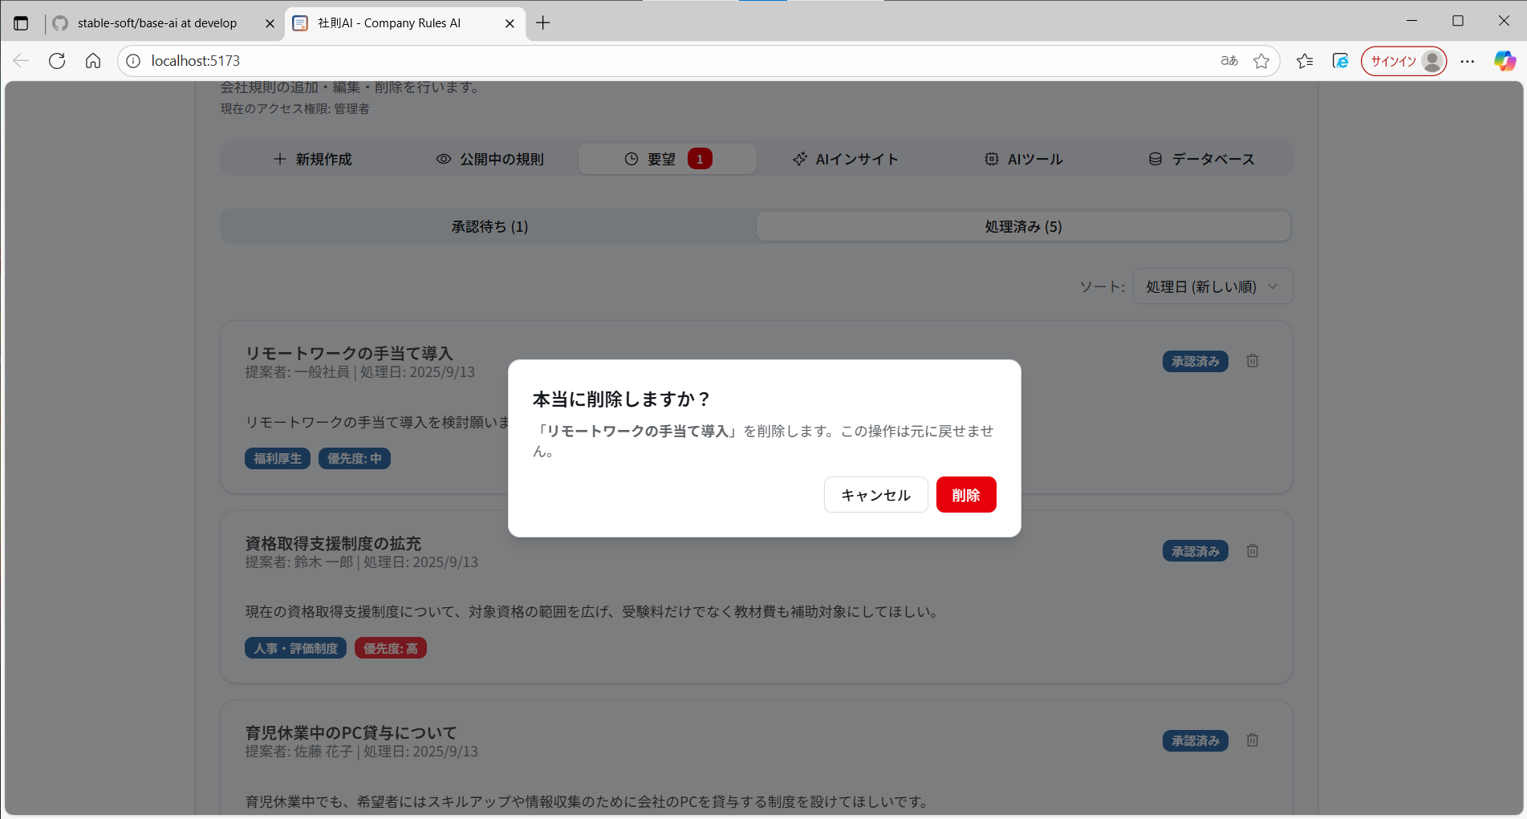Image resolution: width=1527 pixels, height=819 pixels.
Task: Expand the 処理日 (新しい順) sort dropdown
Action: click(x=1212, y=286)
